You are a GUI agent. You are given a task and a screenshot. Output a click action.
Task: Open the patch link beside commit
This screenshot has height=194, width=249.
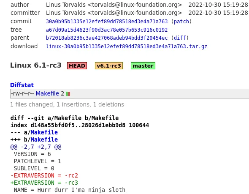tap(181, 22)
